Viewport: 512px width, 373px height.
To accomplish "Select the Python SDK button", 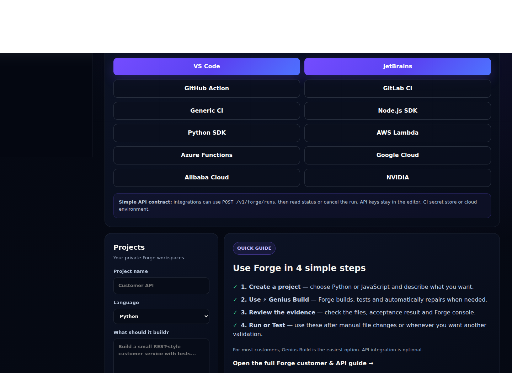I will coord(207,133).
